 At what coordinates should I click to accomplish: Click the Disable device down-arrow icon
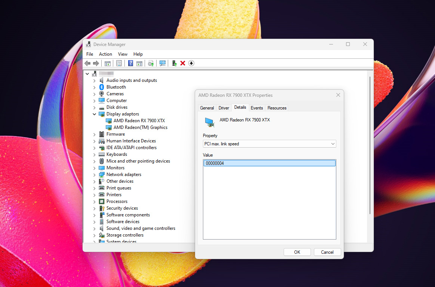click(x=191, y=63)
